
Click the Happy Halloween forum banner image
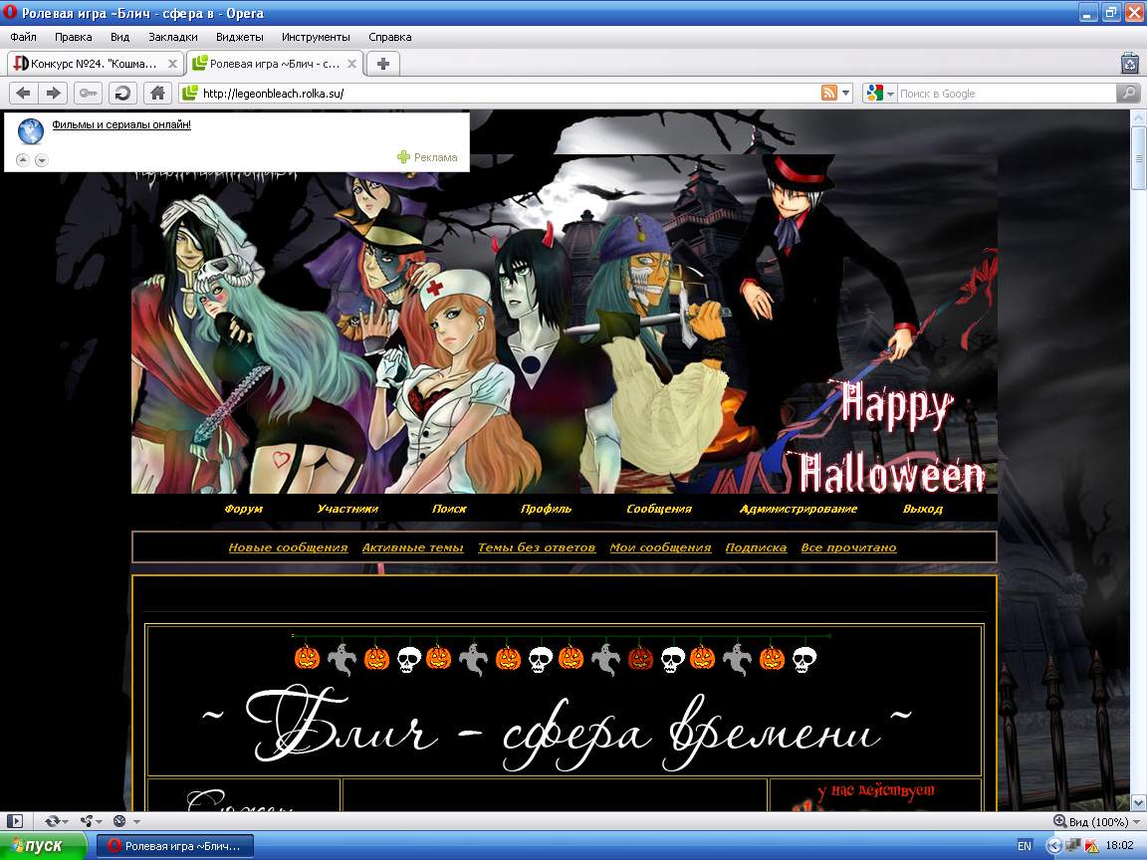click(564, 323)
